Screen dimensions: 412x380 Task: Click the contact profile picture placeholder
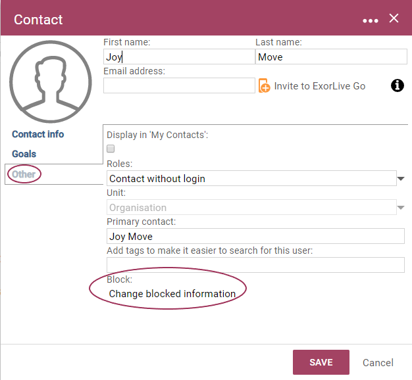[x=51, y=82]
